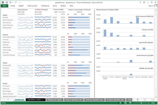Add a new sheet with plus button
The width and height of the screenshot is (158, 105).
coord(138,100)
